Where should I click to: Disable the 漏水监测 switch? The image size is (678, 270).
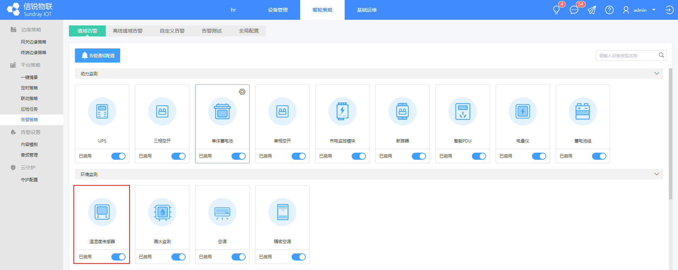(179, 257)
